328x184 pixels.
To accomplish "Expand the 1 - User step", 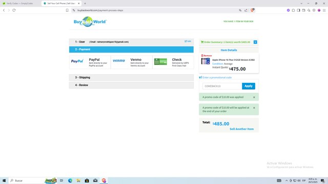I will (131, 42).
